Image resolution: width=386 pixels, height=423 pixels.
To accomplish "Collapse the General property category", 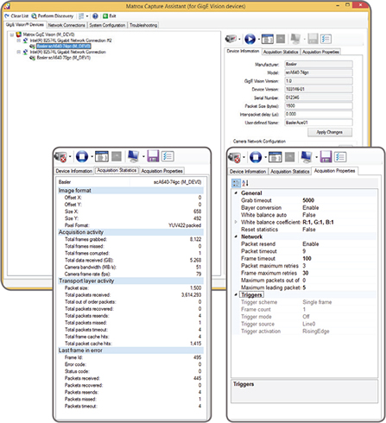I will coord(236,193).
